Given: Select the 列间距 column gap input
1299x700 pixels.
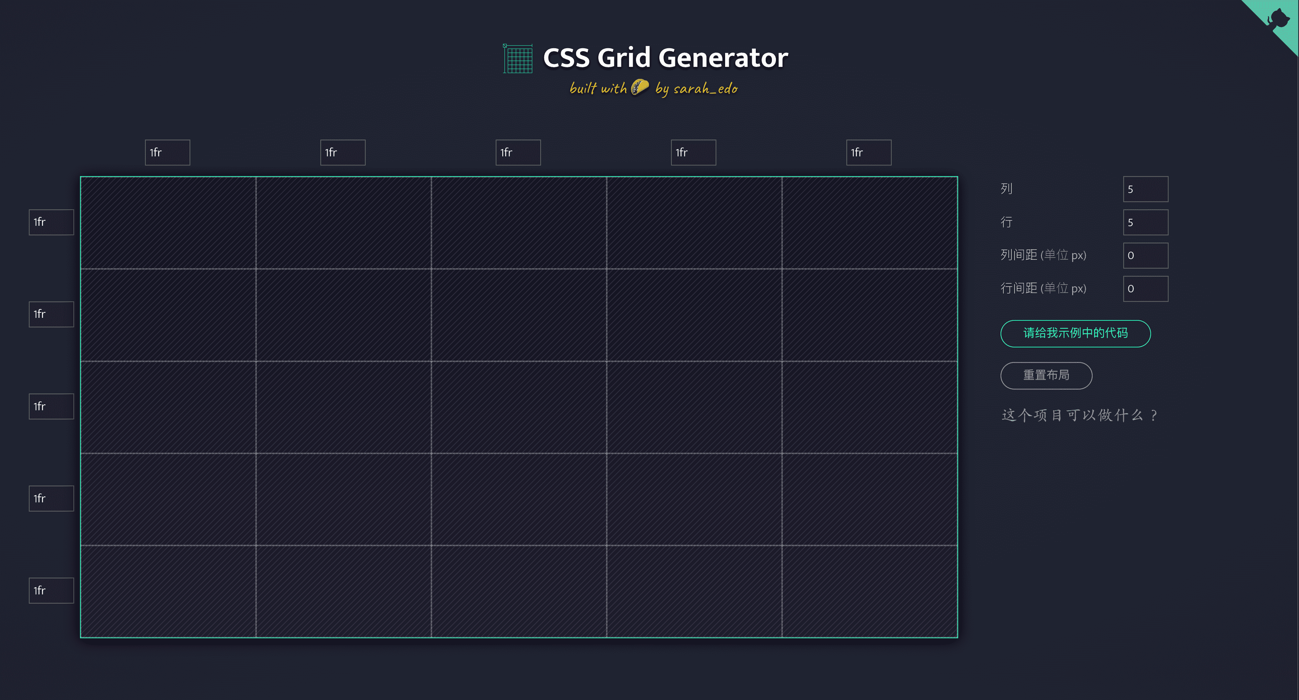Looking at the screenshot, I should click(1145, 255).
